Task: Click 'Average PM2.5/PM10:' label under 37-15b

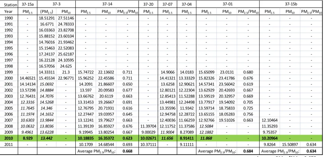Action: pos(280,151)
